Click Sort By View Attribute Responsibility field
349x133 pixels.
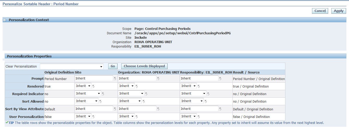coord(199,109)
